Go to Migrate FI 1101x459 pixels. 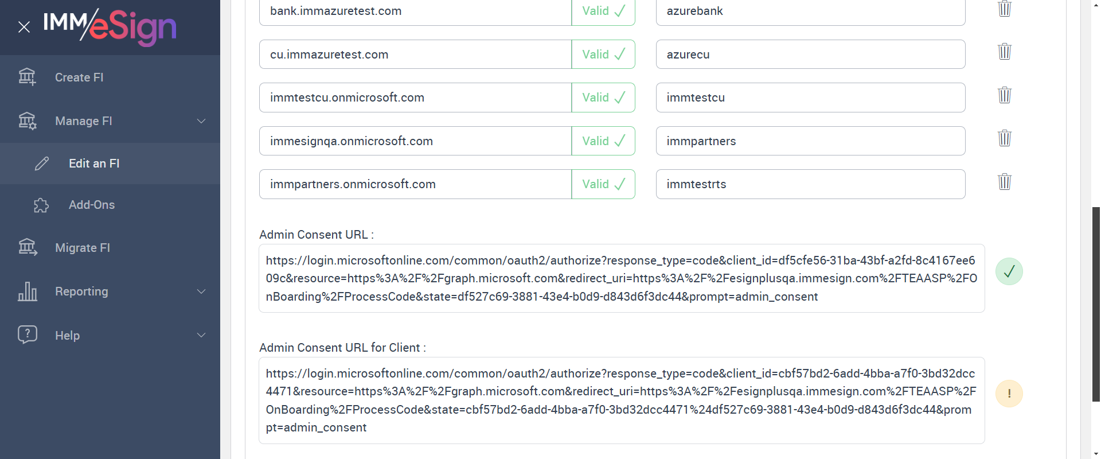83,248
